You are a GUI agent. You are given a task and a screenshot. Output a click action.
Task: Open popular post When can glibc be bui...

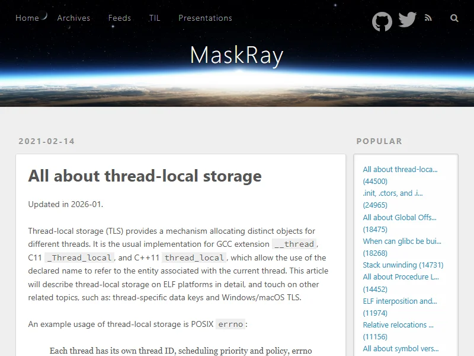click(402, 241)
